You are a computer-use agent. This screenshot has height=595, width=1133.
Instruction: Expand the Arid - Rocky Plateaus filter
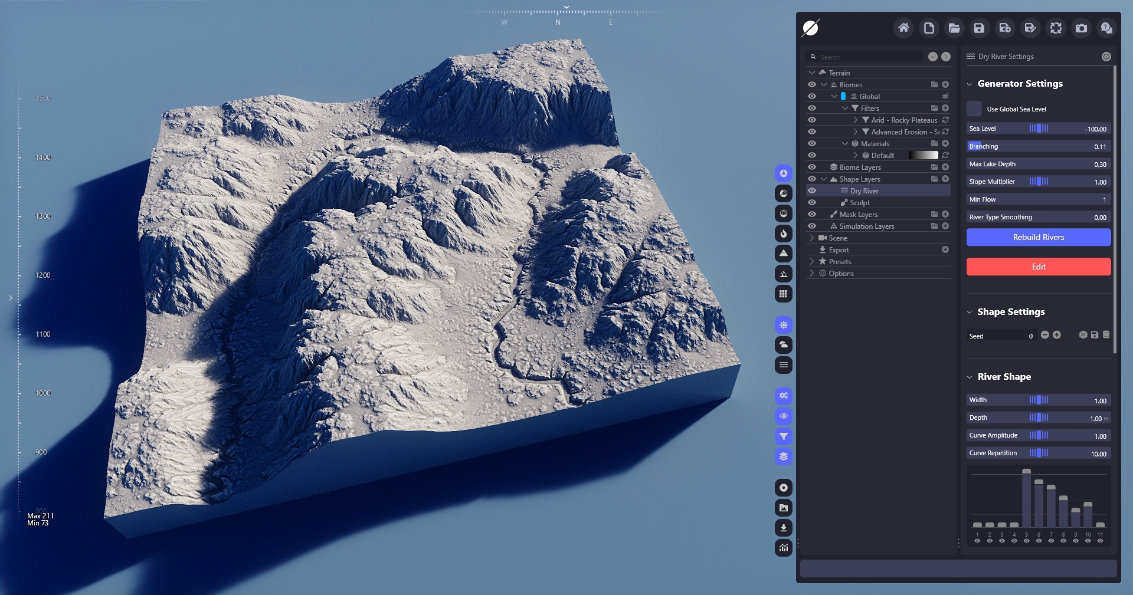pyautogui.click(x=855, y=120)
